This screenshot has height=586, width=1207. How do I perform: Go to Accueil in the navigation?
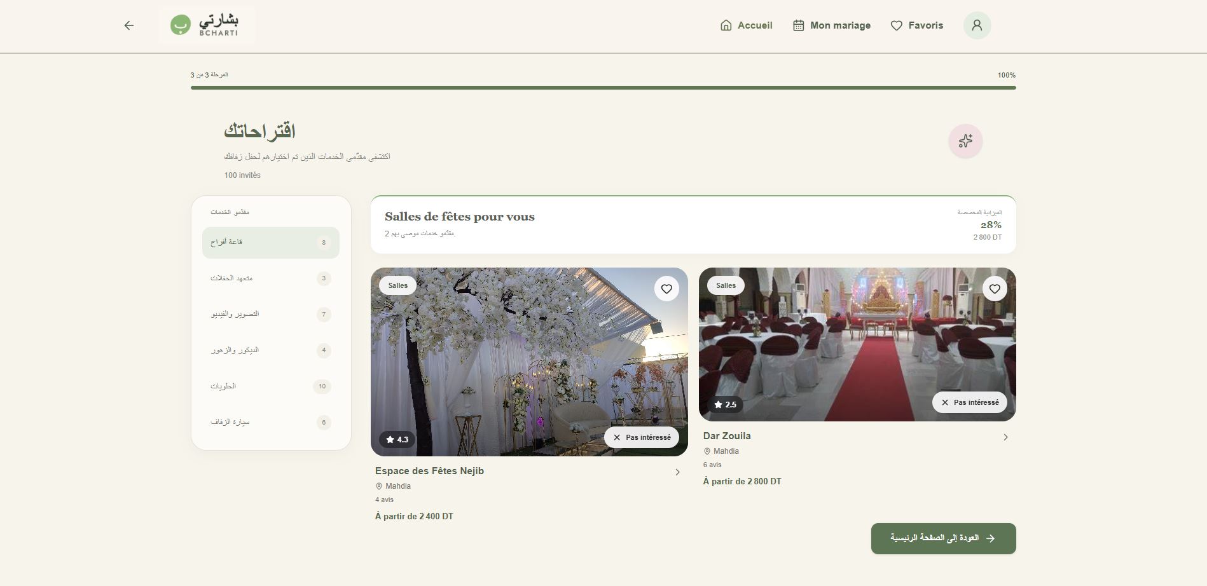point(746,25)
